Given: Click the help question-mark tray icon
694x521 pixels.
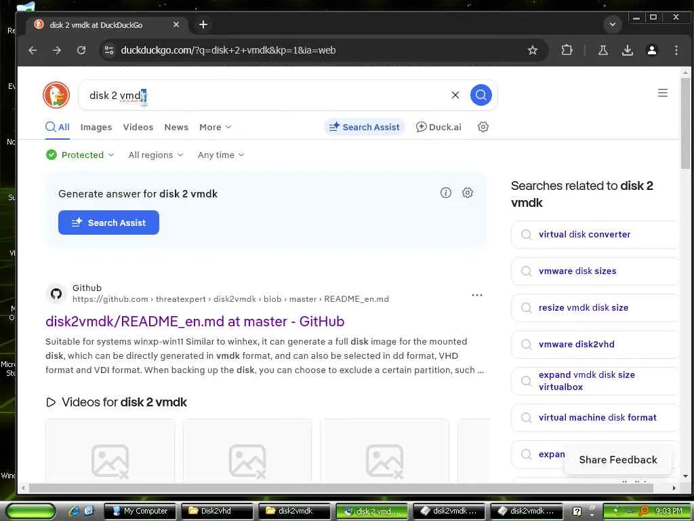Looking at the screenshot, I should click(577, 512).
